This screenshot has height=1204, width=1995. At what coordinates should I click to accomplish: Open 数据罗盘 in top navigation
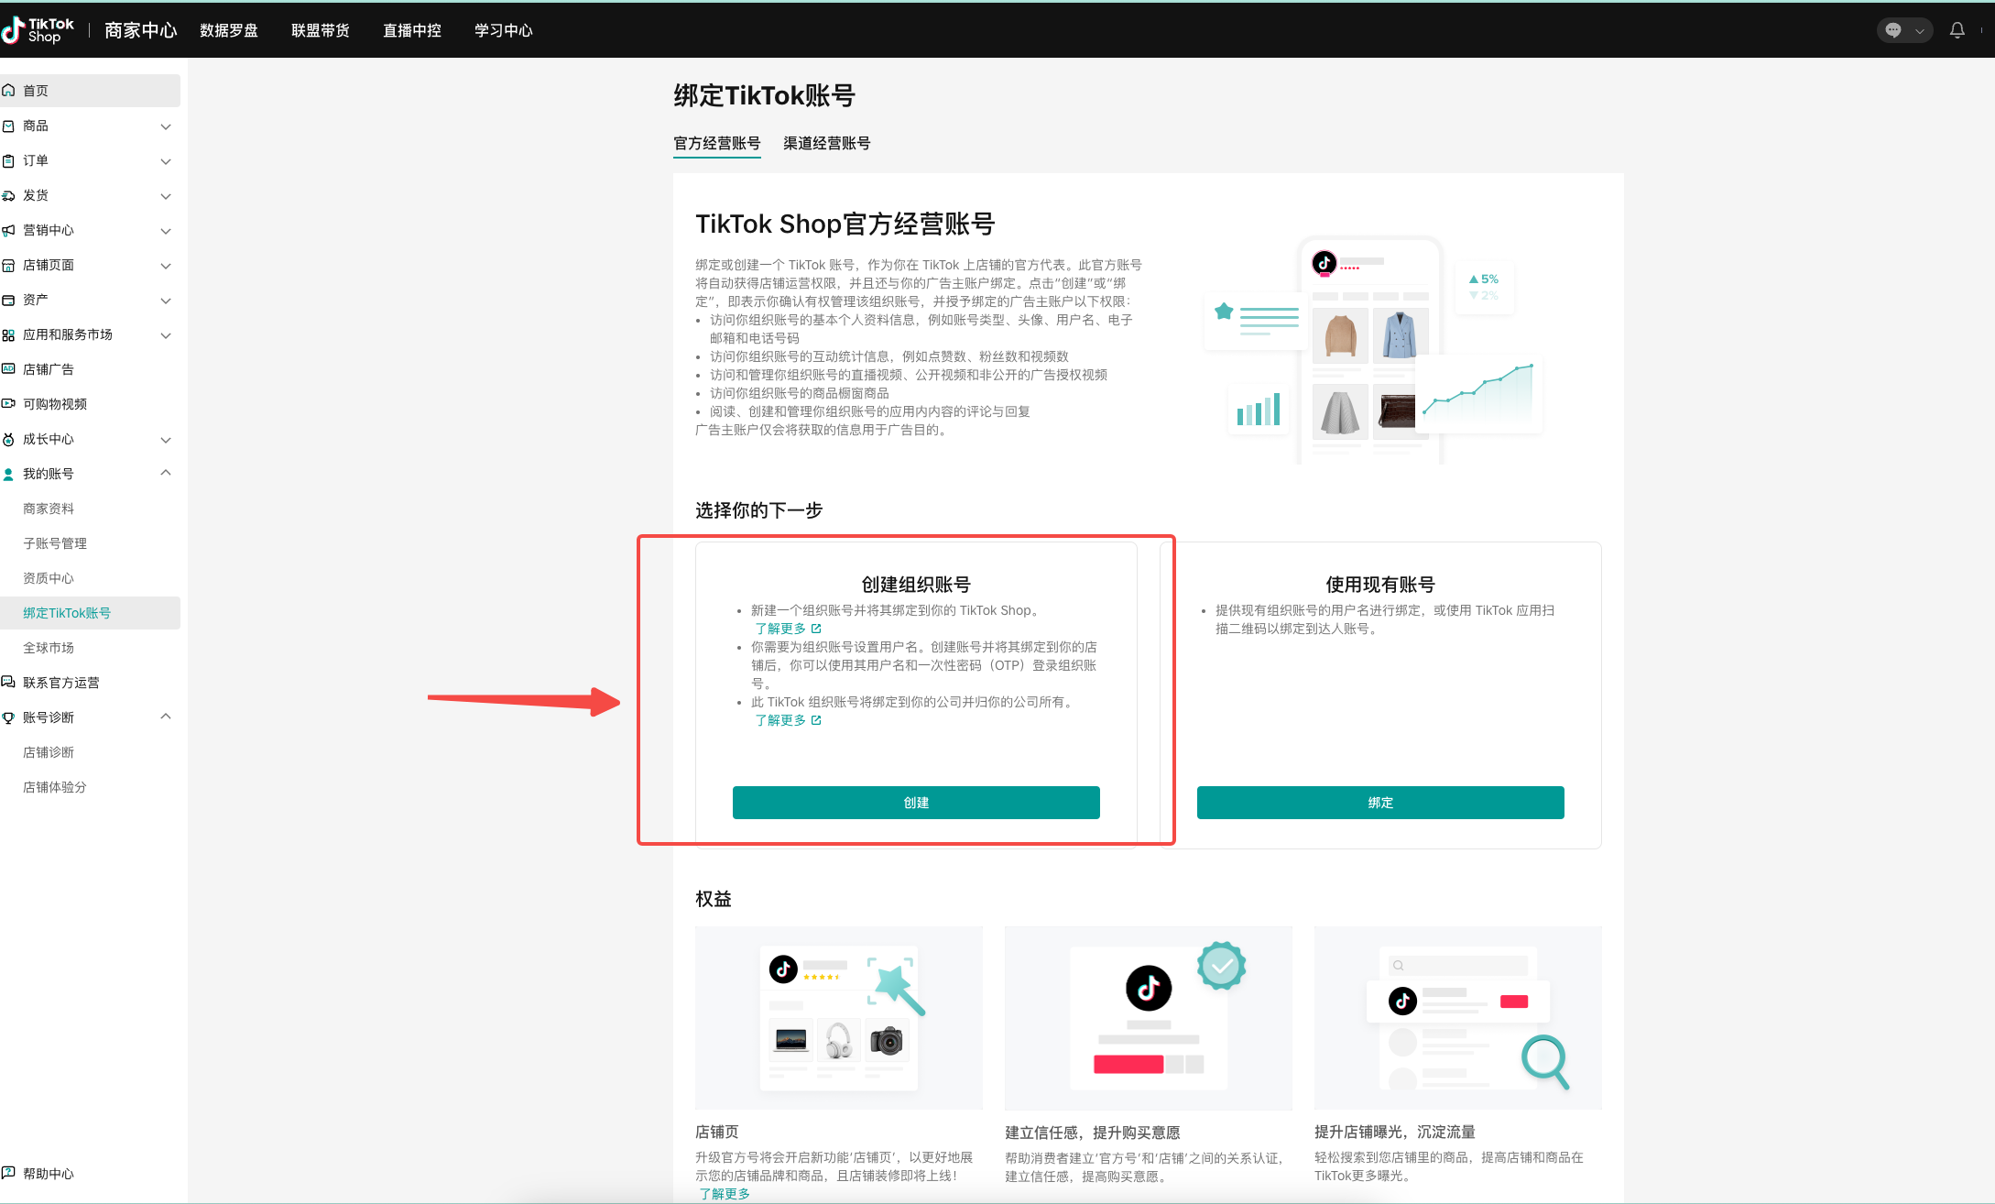[x=229, y=30]
